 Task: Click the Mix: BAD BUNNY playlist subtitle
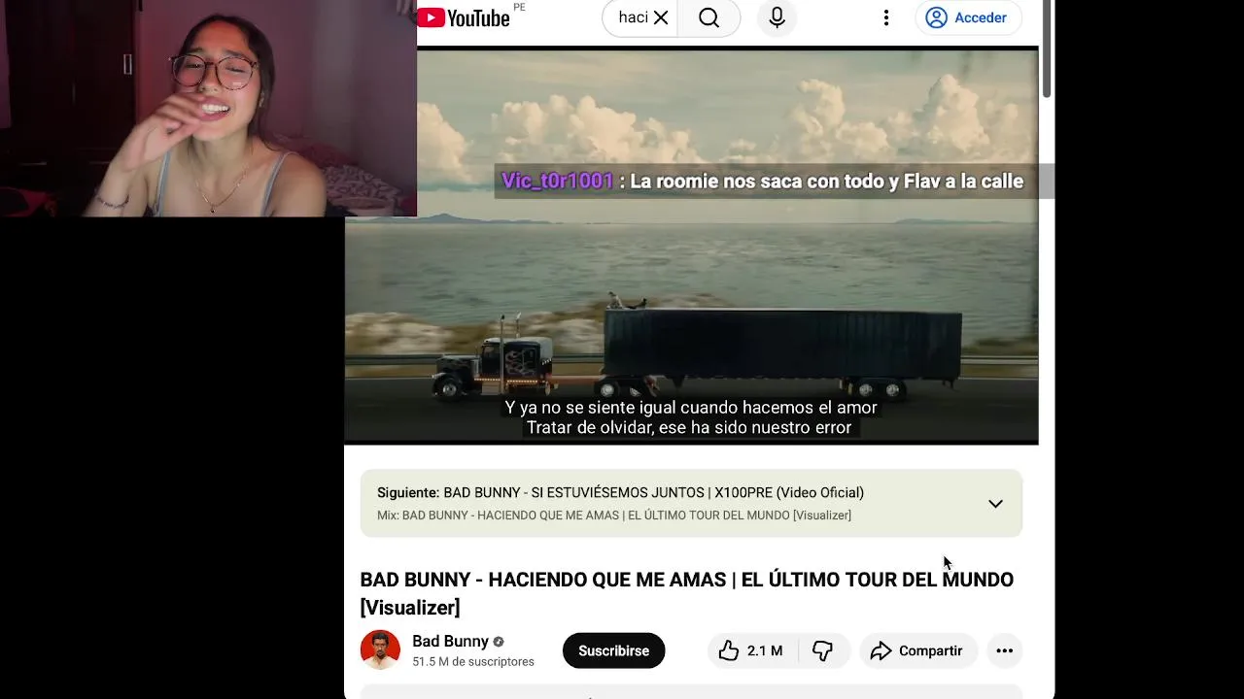tap(614, 516)
